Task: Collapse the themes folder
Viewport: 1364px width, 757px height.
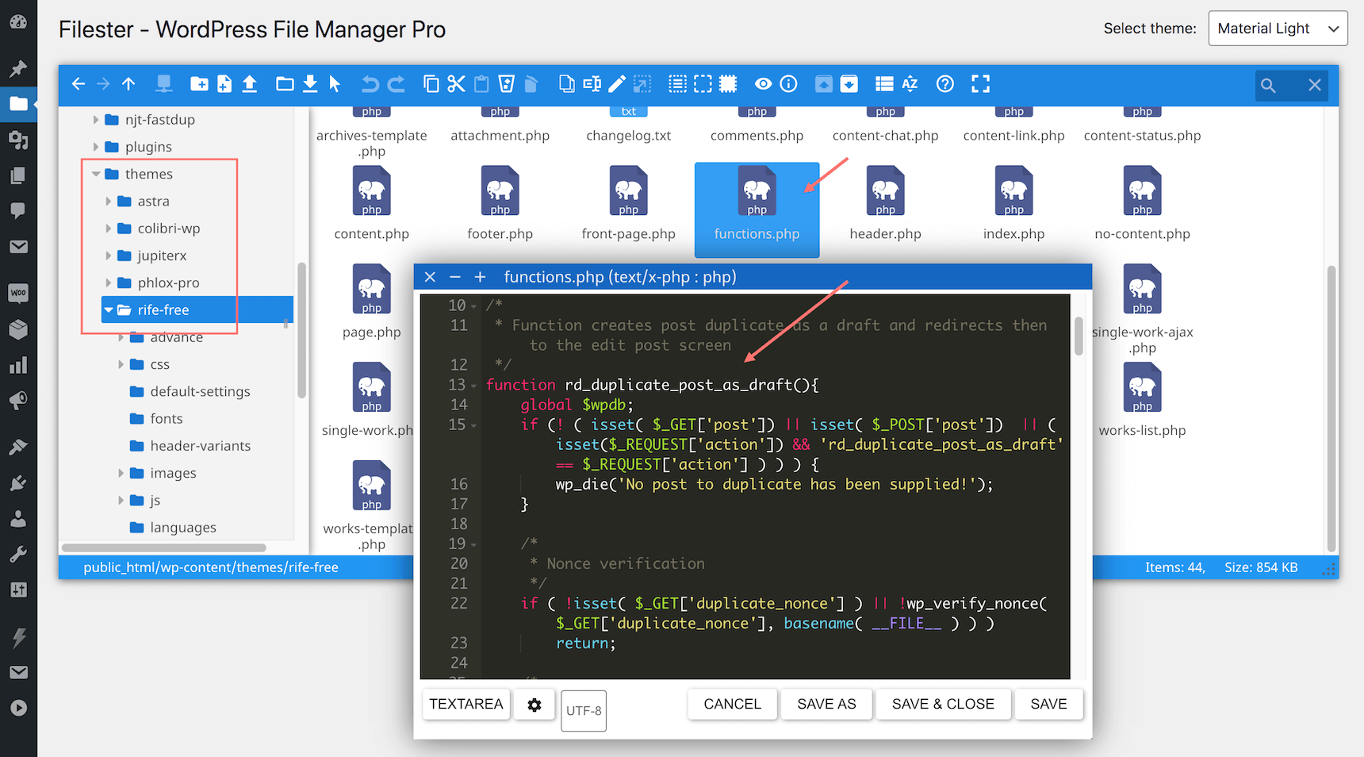Action: [x=96, y=174]
